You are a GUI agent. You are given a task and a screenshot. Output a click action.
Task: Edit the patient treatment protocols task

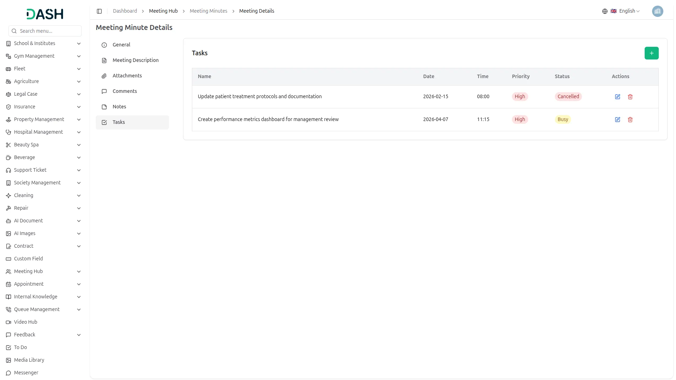tap(617, 97)
